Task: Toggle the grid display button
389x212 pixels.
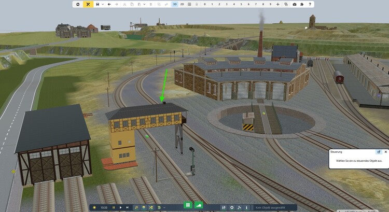Action: pyautogui.click(x=189, y=4)
